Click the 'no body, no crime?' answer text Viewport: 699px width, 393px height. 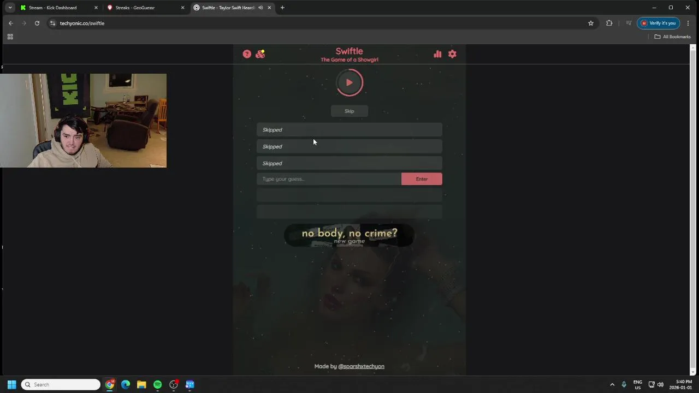pyautogui.click(x=349, y=233)
